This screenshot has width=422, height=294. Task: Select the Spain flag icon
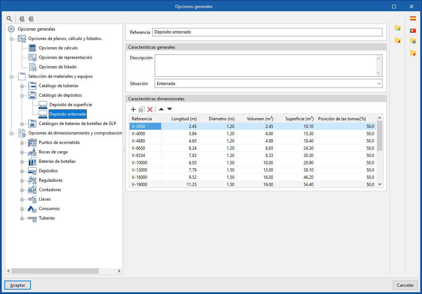[413, 19]
